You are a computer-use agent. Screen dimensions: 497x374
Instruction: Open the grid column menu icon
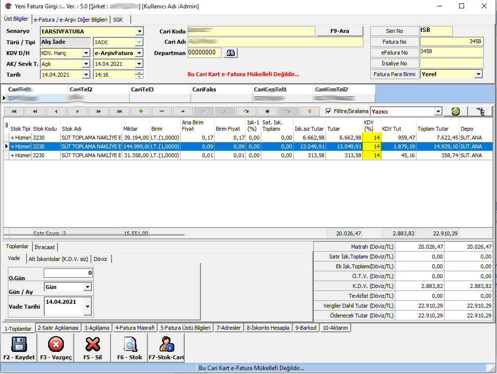pyautogui.click(x=6, y=125)
